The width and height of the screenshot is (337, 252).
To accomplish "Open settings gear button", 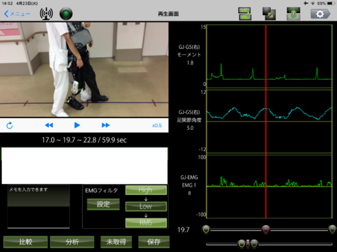I will point(320,14).
